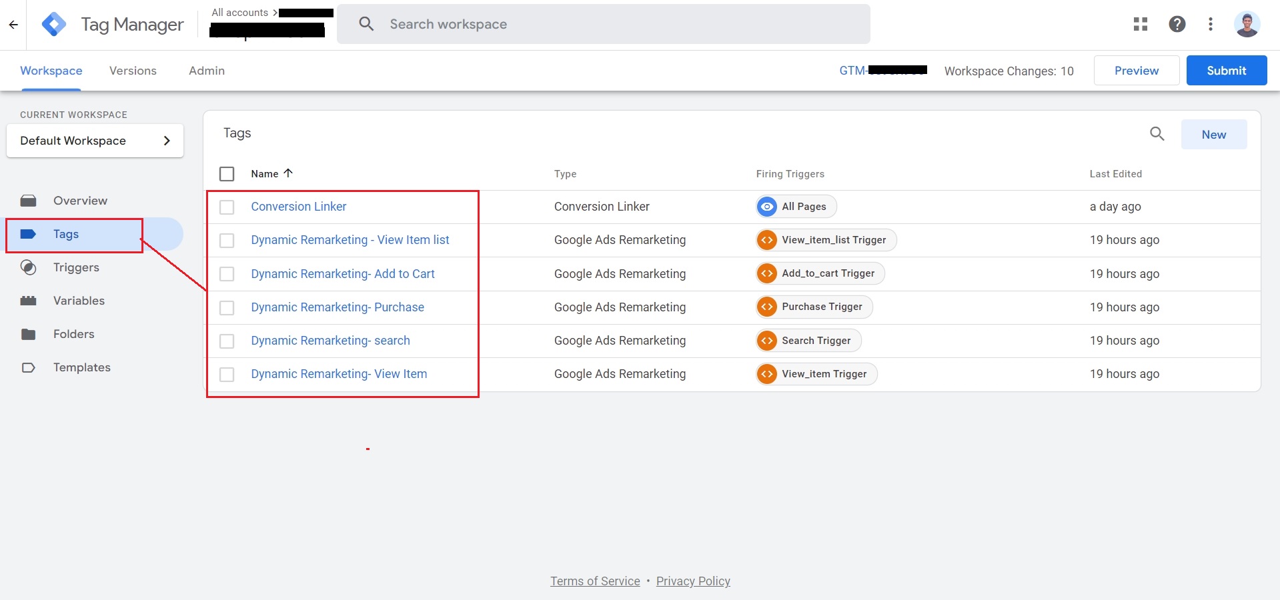This screenshot has height=600, width=1280.
Task: Click the Tag Manager diamond logo
Action: (54, 25)
